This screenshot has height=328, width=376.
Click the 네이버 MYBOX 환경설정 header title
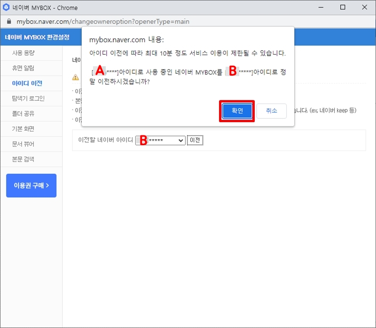[37, 37]
